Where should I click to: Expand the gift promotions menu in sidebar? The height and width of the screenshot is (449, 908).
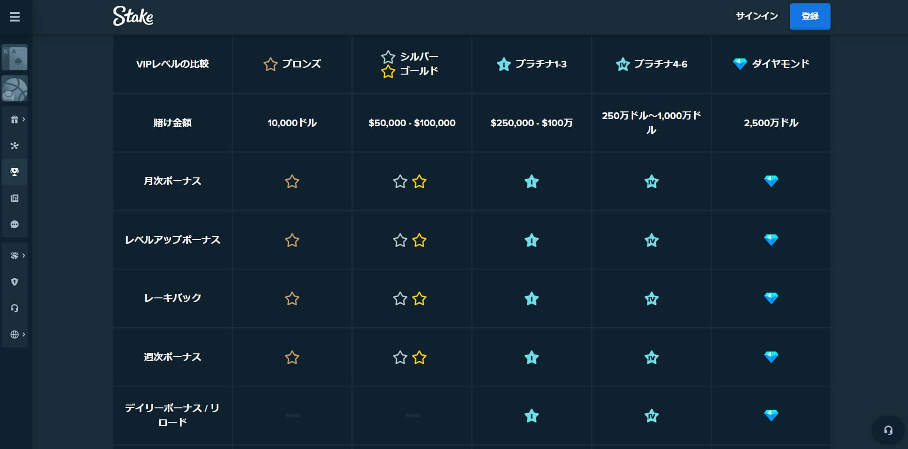15,120
